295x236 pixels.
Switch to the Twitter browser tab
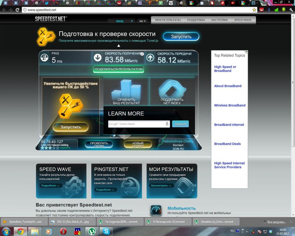pos(47,3)
